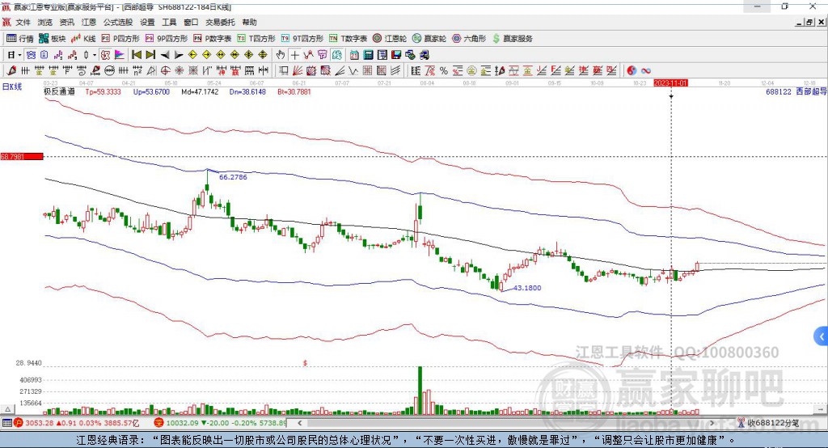
Task: Open the 浏览 menu
Action: 45,22
